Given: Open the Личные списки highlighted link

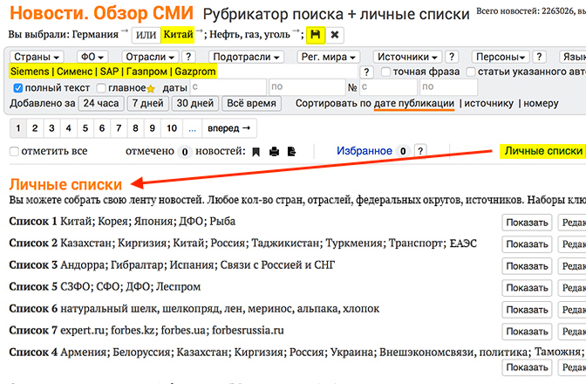Looking at the screenshot, I should pos(543,151).
